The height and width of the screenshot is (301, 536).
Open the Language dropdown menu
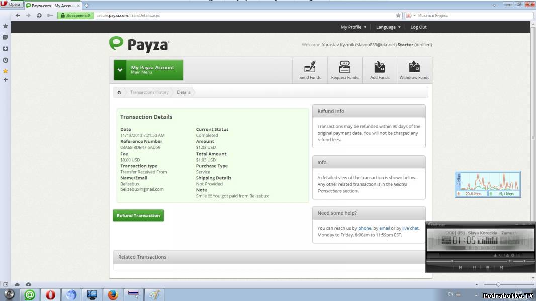[x=388, y=27]
